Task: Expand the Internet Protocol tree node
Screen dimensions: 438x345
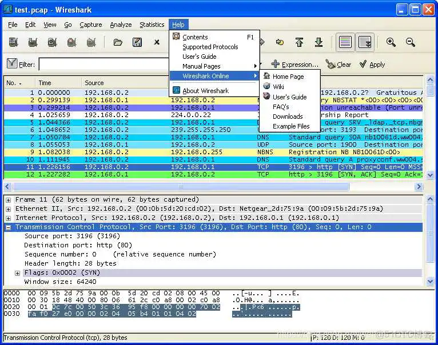Action: coord(9,218)
